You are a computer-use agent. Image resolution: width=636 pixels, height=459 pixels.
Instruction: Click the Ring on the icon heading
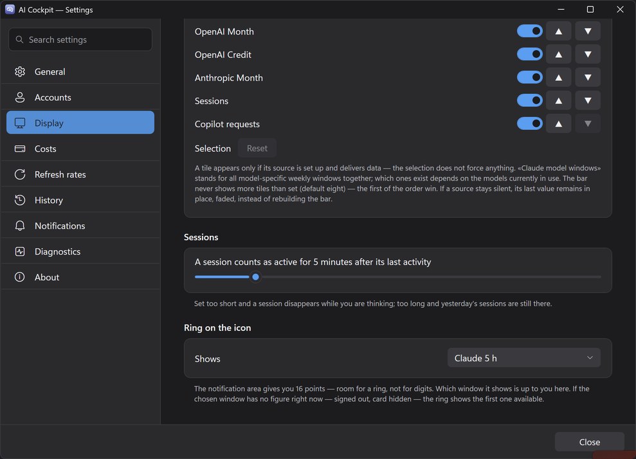pos(217,328)
